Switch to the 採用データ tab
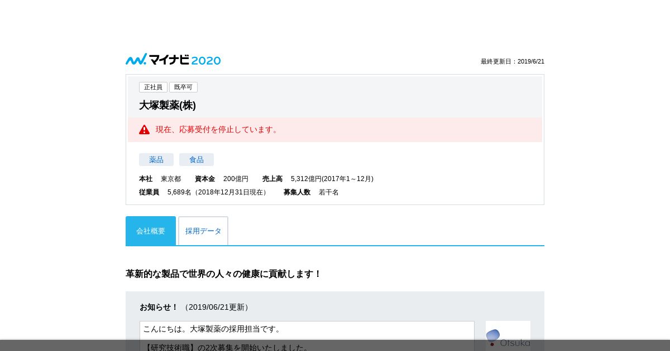The width and height of the screenshot is (670, 351). tap(203, 231)
